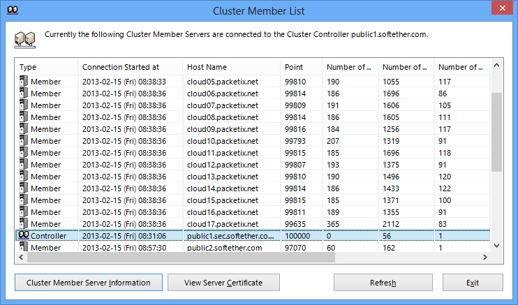Click the value 193 in cloud12 row
The height and width of the screenshot is (305, 518).
click(333, 165)
